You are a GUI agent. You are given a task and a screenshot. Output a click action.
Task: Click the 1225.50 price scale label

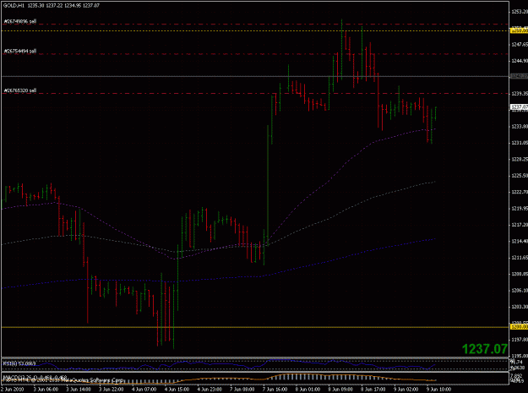pyautogui.click(x=520, y=176)
